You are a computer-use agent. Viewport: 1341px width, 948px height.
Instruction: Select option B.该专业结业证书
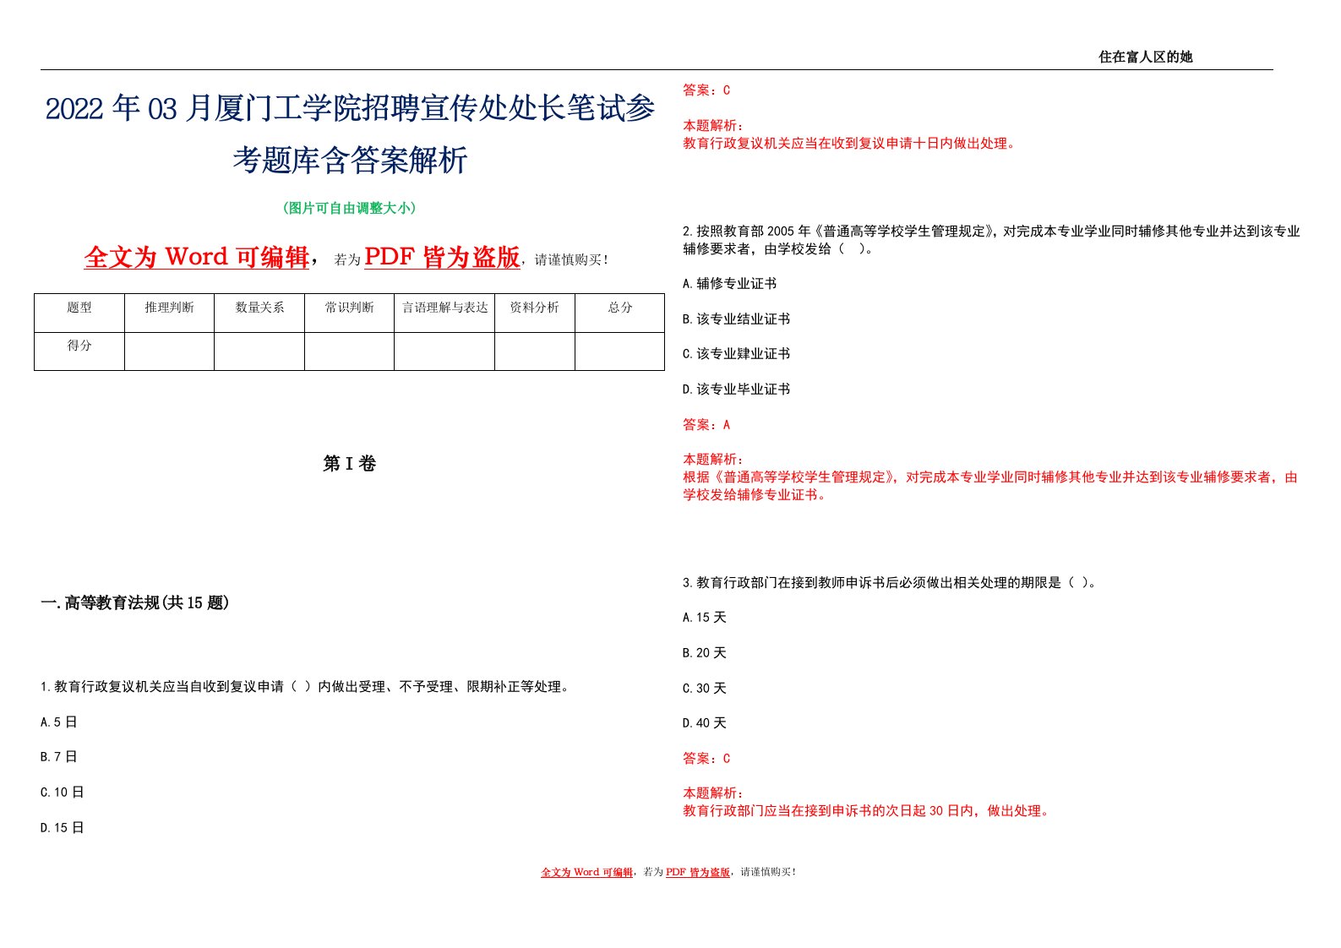tap(737, 319)
